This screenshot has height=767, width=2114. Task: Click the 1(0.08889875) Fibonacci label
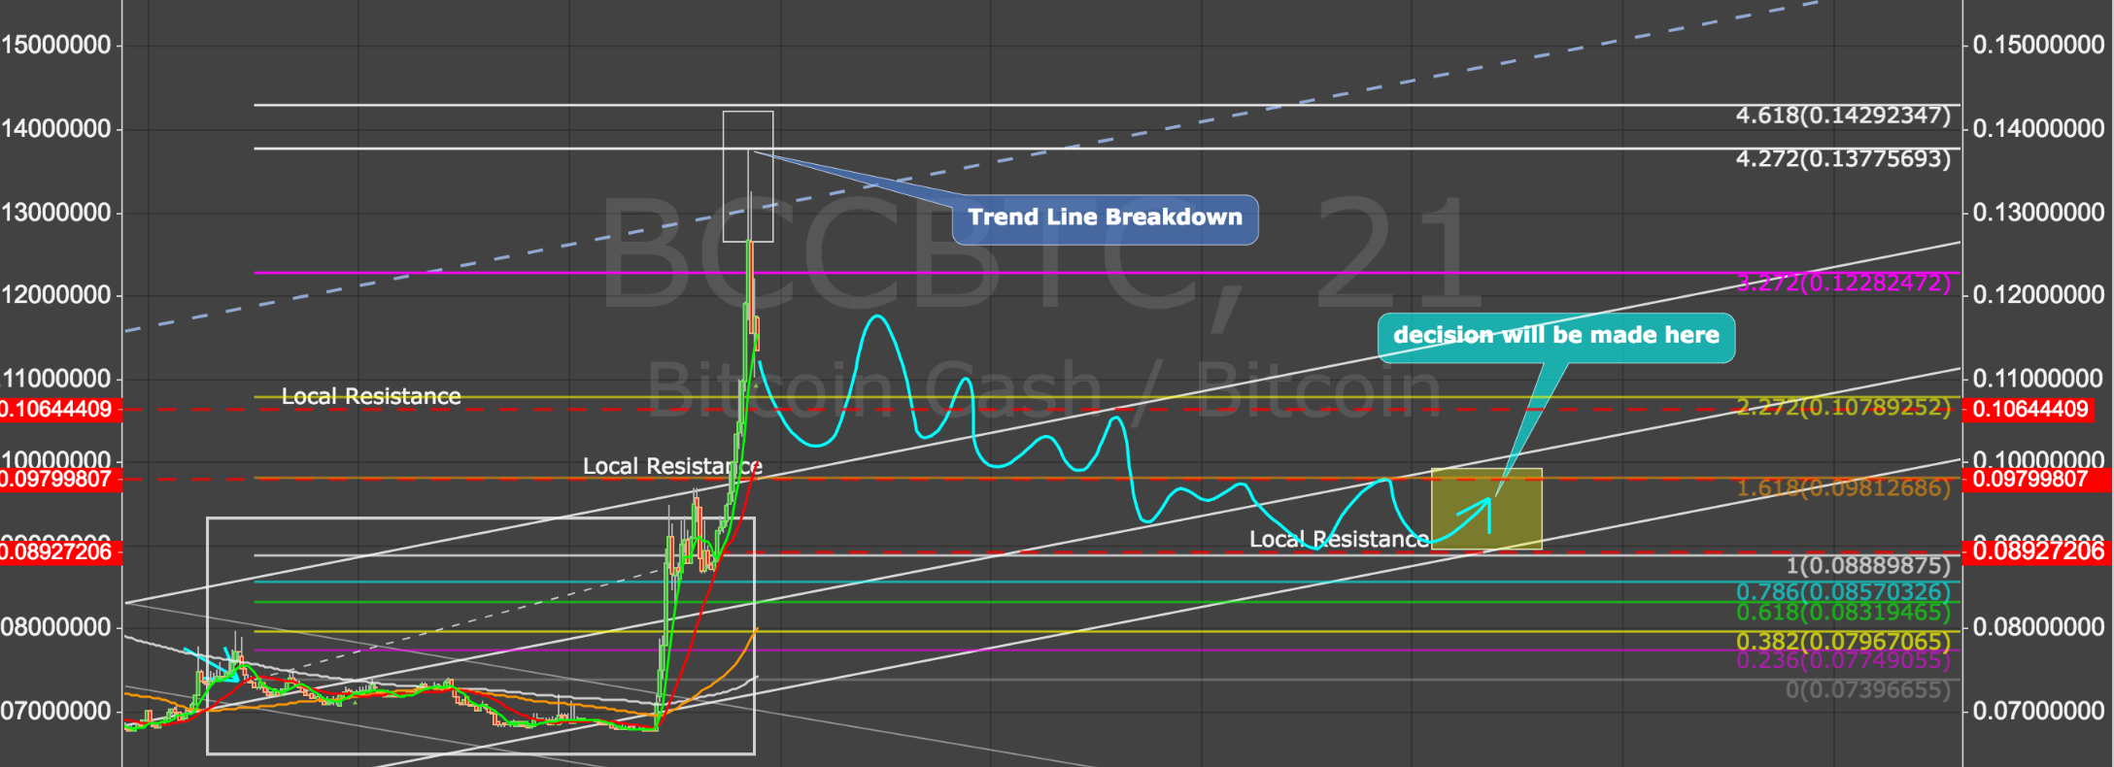(1868, 565)
